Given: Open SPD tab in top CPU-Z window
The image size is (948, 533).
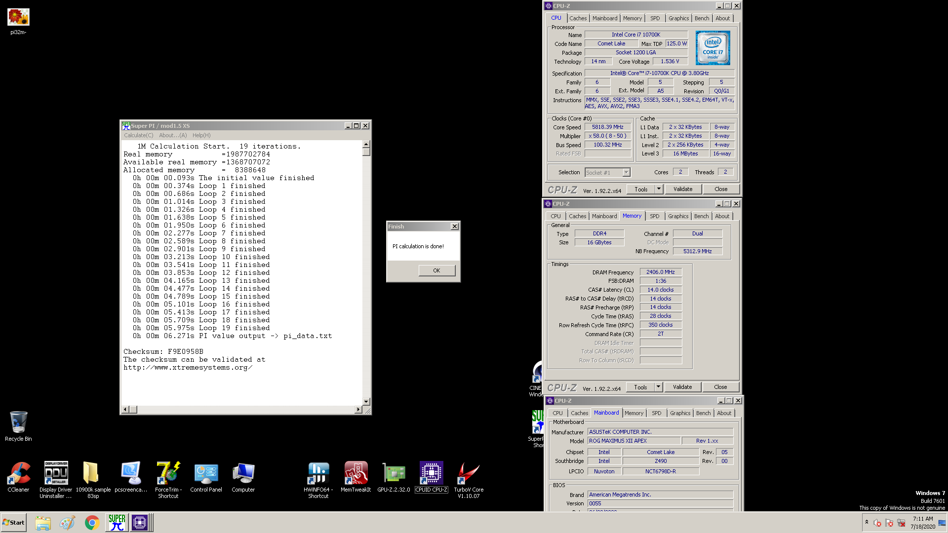Looking at the screenshot, I should click(x=655, y=18).
